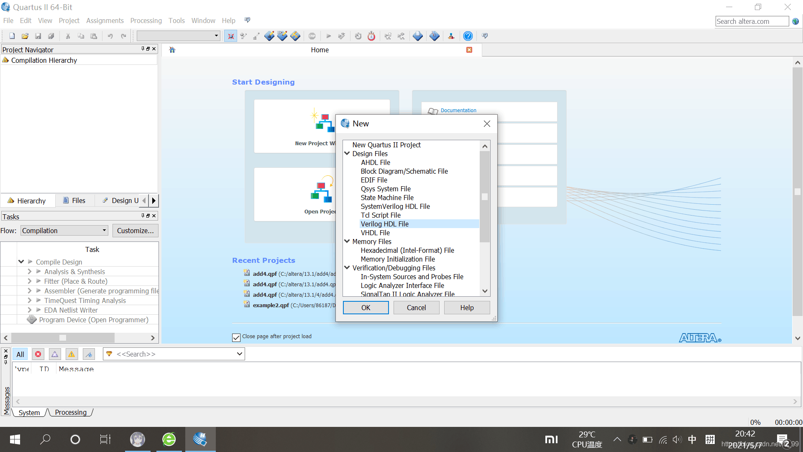Click the Start Compilation play icon

pos(329,36)
